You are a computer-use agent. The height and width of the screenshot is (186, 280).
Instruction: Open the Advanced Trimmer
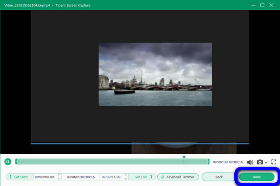[x=178, y=177]
